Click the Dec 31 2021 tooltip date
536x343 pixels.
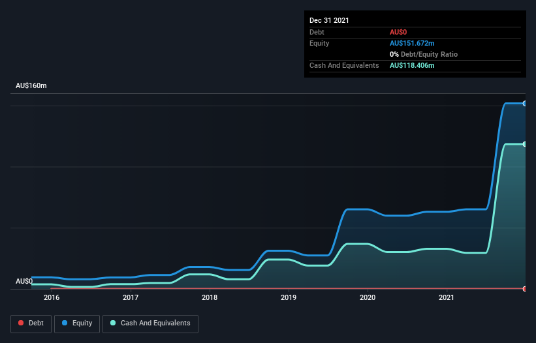click(x=329, y=20)
